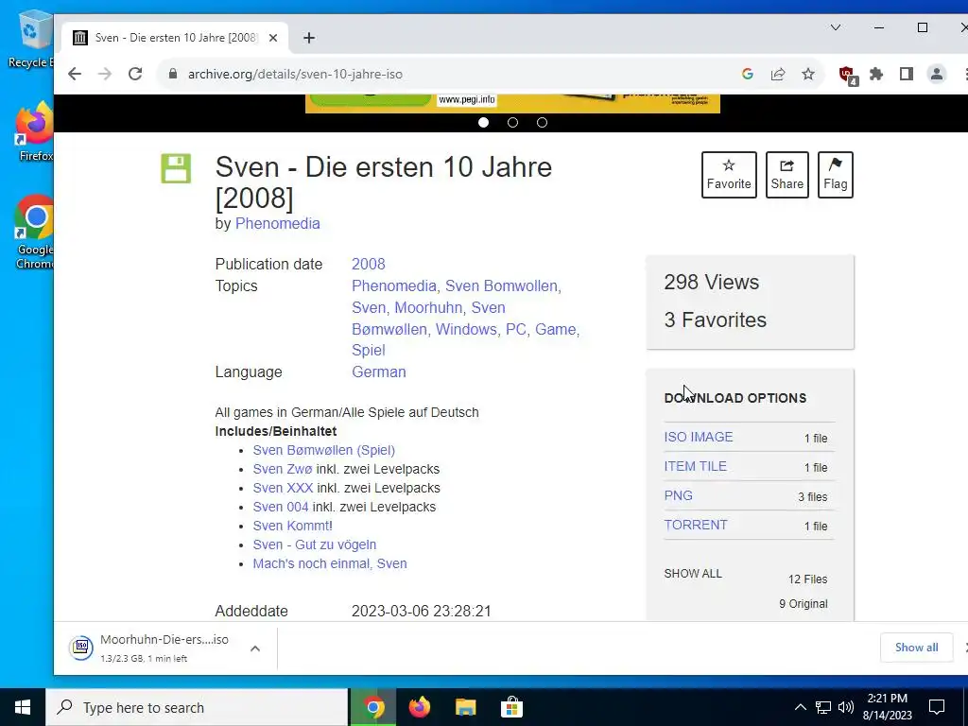The width and height of the screenshot is (968, 726).
Task: Expand the Moorhuhn download options chevron
Action: point(255,648)
